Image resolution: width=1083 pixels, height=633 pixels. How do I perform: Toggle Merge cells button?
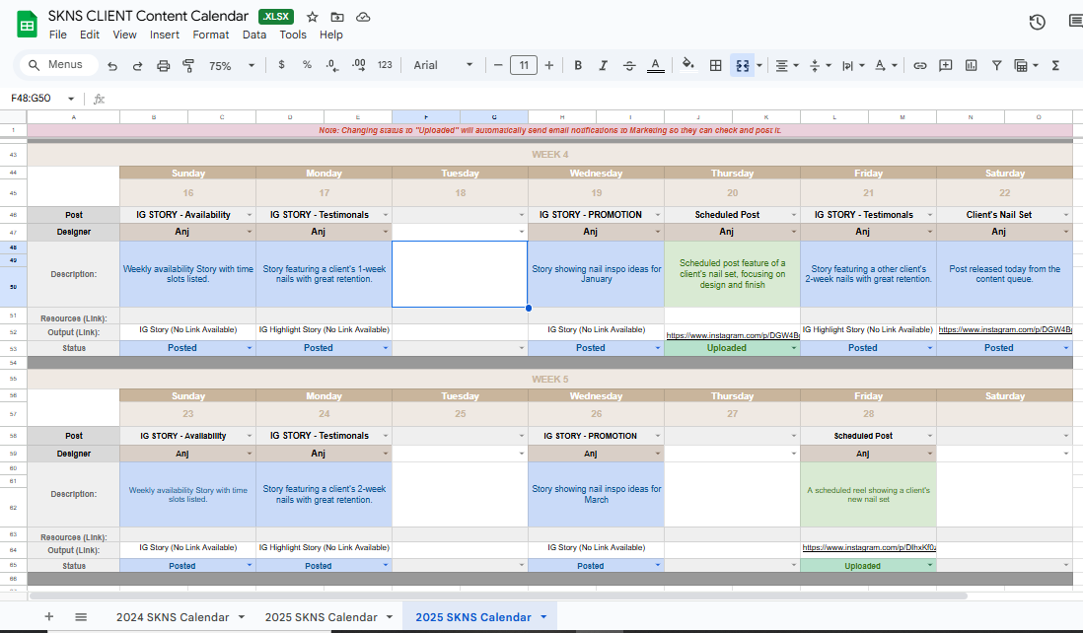743,66
